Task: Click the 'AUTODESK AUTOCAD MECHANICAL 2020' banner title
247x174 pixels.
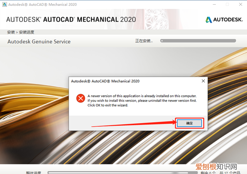Action: (x=71, y=20)
